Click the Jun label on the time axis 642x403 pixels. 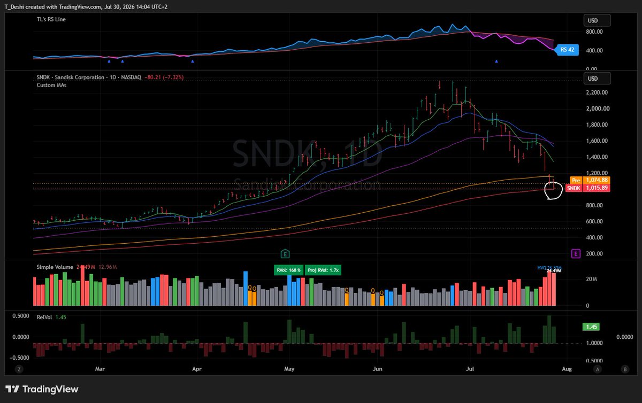[x=378, y=369]
